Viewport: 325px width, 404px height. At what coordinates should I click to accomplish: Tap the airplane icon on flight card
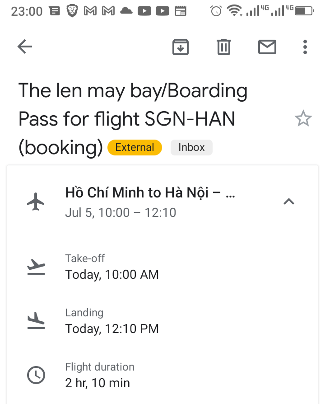coord(36,202)
